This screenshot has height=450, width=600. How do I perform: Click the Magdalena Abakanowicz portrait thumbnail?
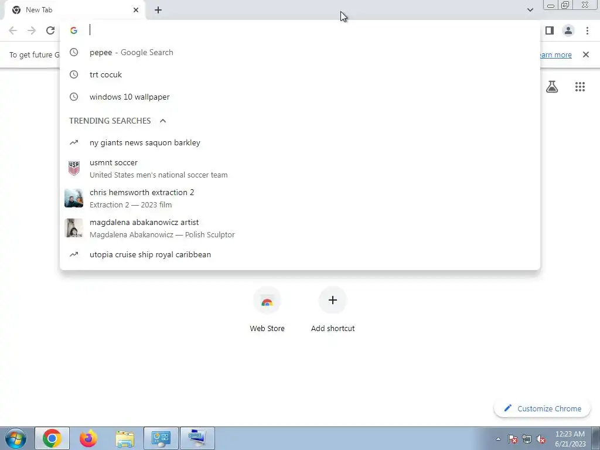pos(74,228)
